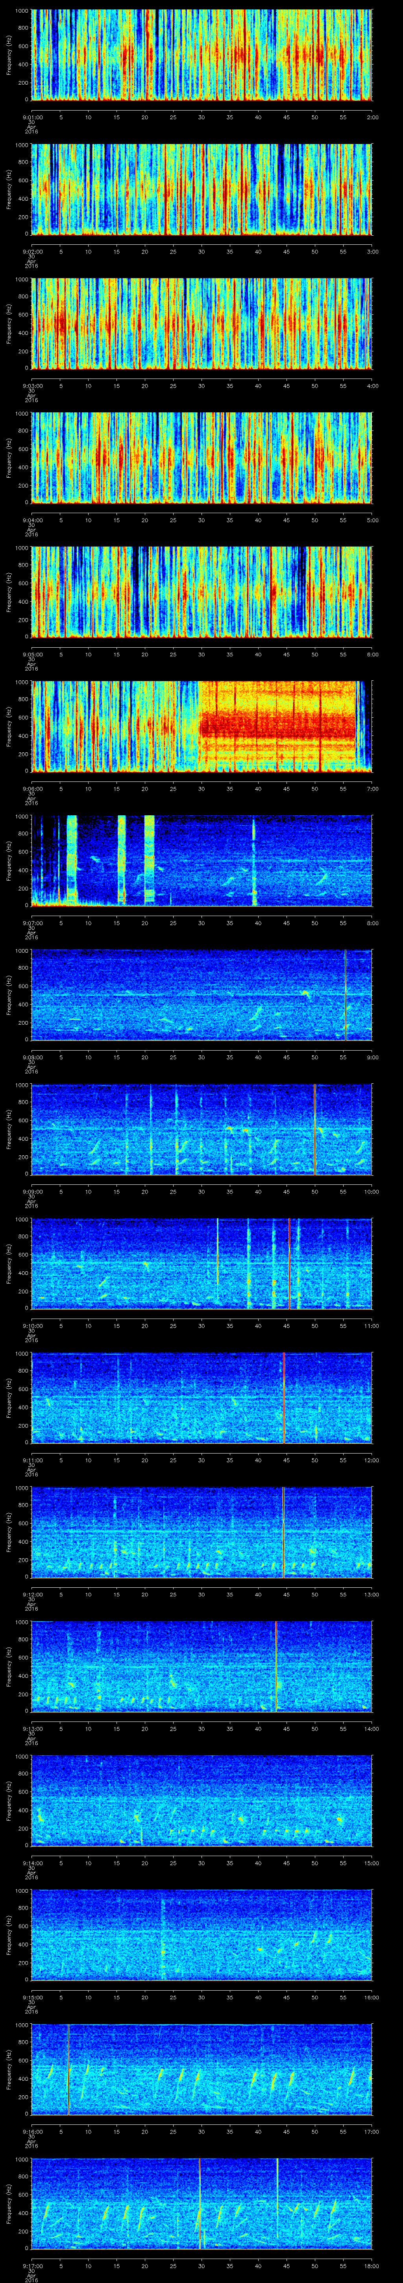Screen dimensions: 403x2283
Task: Click the spectrogram panel starting at 9:12:00
Action: (202, 1532)
